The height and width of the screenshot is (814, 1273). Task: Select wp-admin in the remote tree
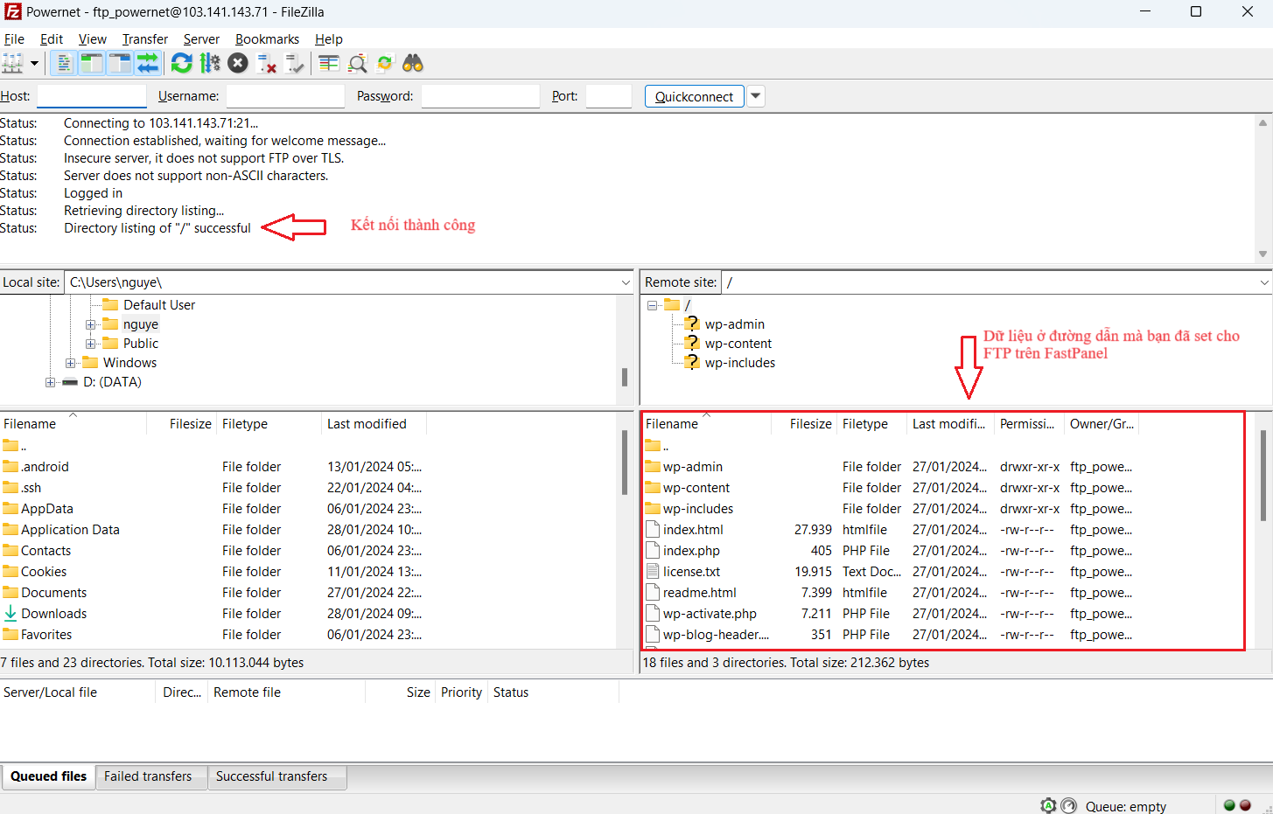click(x=734, y=324)
